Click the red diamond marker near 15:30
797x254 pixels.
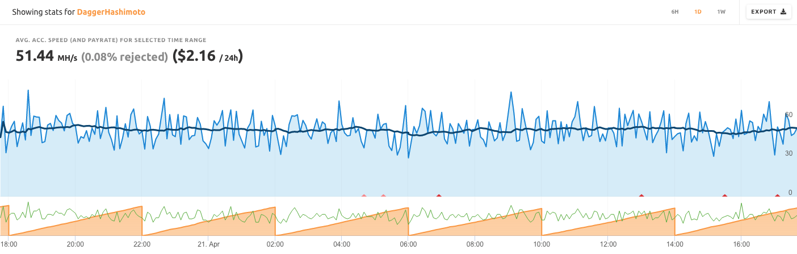point(725,196)
